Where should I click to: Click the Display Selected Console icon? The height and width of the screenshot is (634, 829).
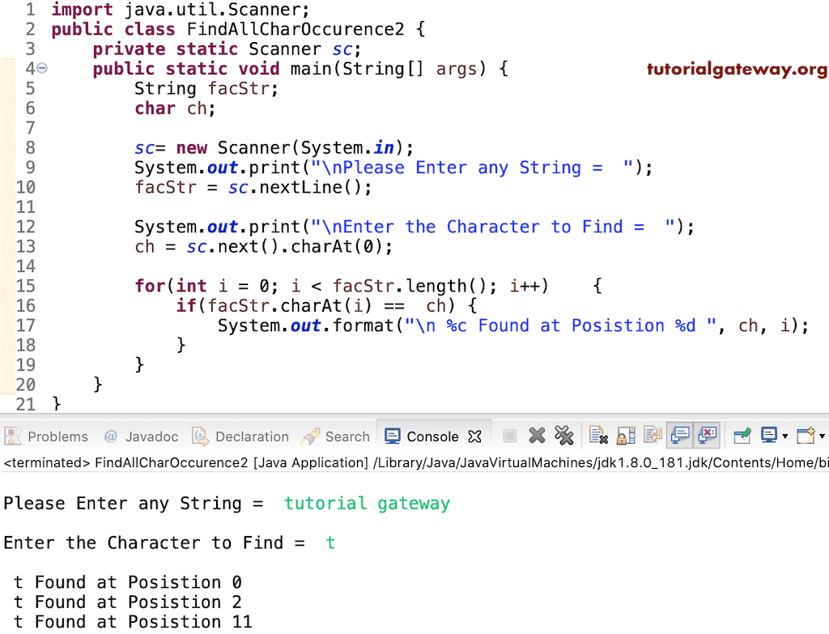[x=771, y=435]
